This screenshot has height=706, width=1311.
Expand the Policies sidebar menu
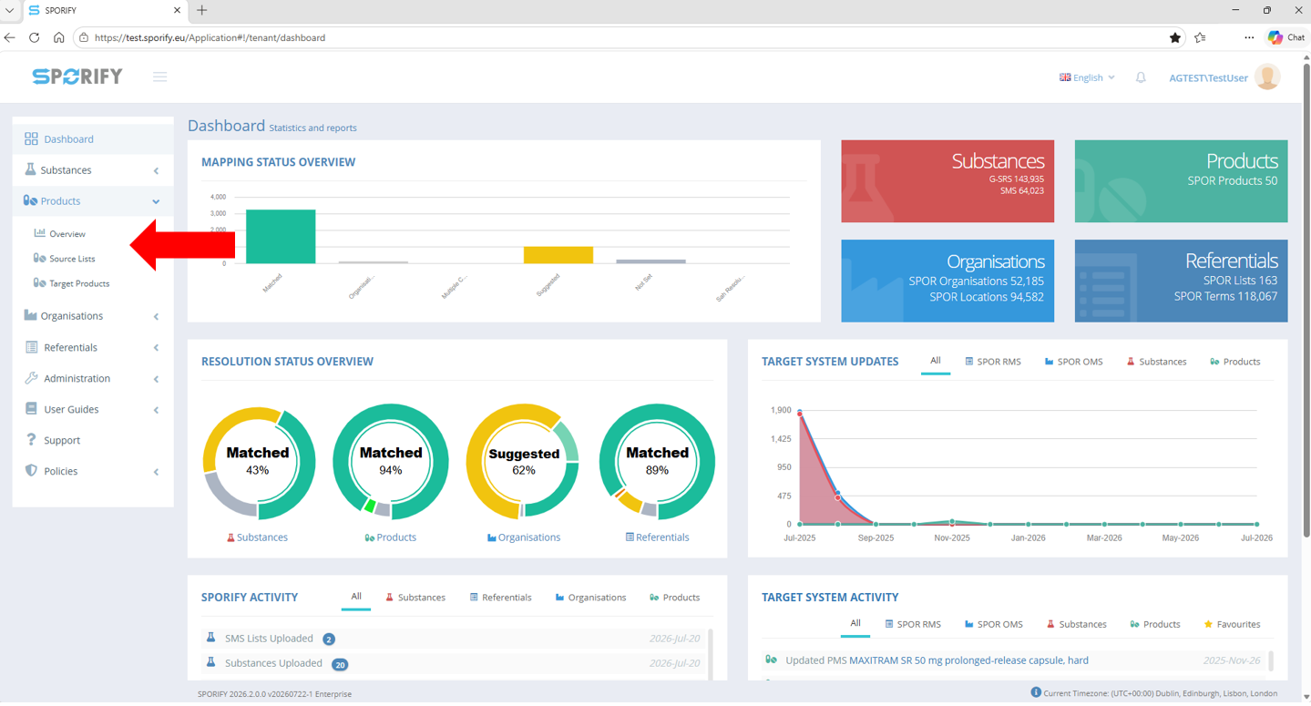tap(93, 471)
